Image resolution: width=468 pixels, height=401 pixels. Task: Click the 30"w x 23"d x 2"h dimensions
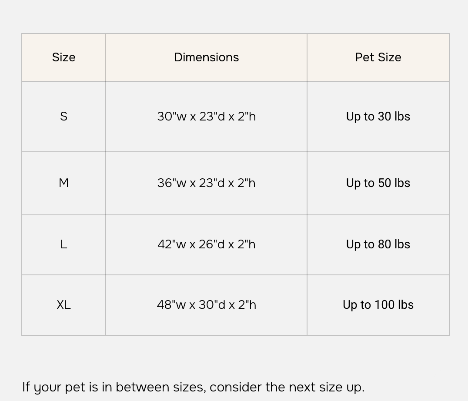206,117
